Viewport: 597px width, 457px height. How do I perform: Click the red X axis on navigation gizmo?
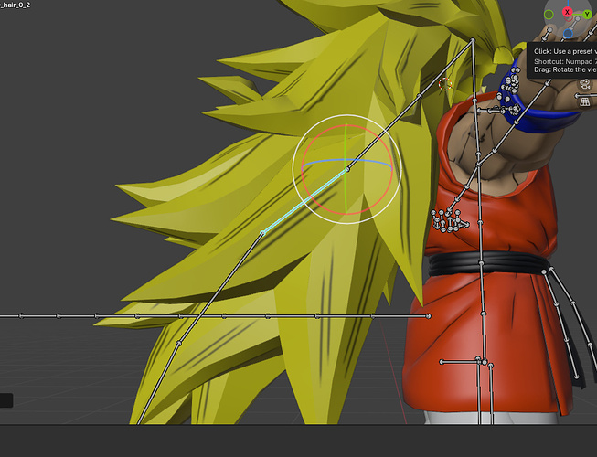tap(568, 12)
